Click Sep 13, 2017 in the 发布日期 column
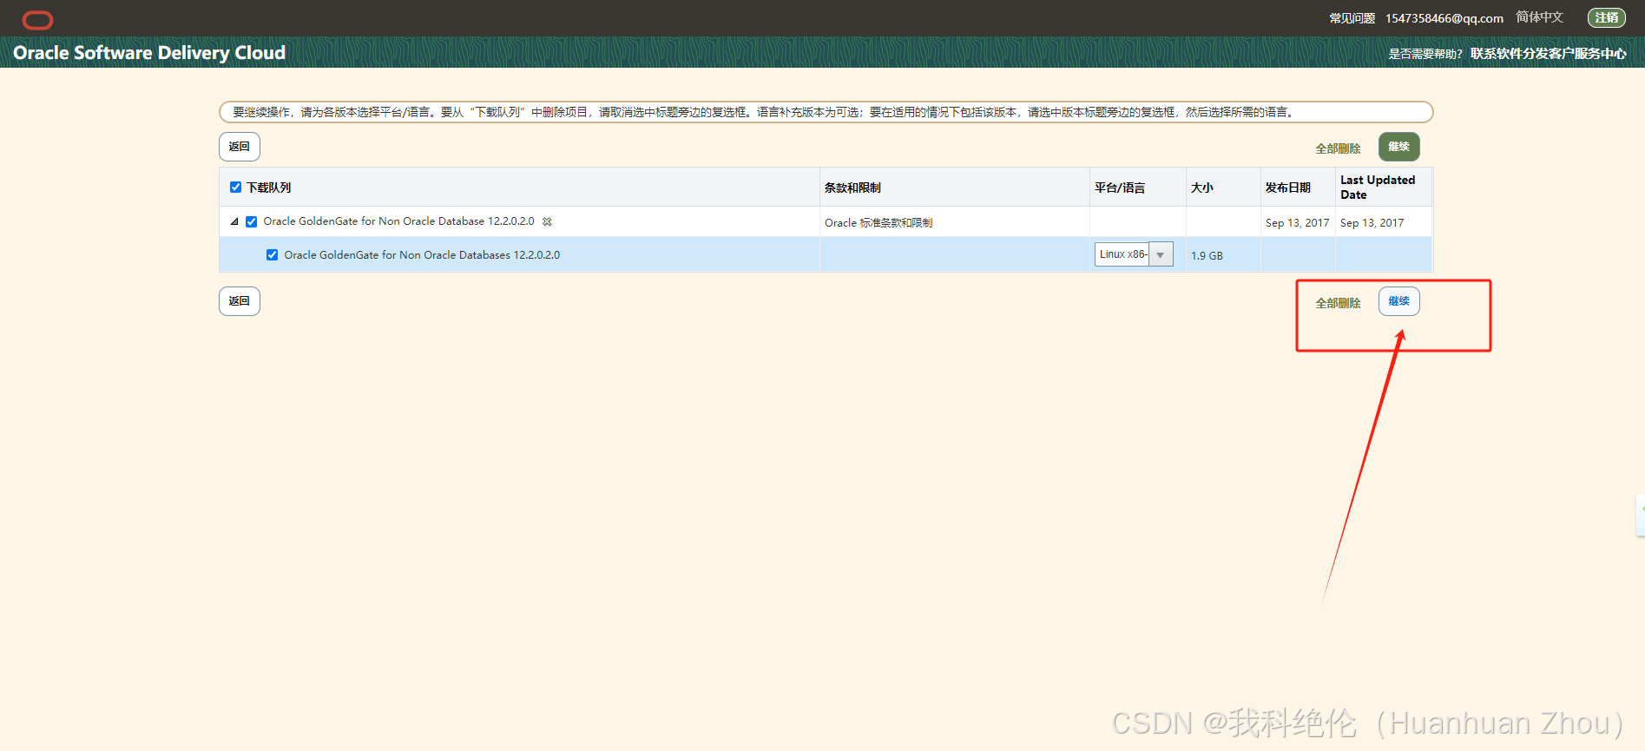The image size is (1645, 751). point(1297,223)
